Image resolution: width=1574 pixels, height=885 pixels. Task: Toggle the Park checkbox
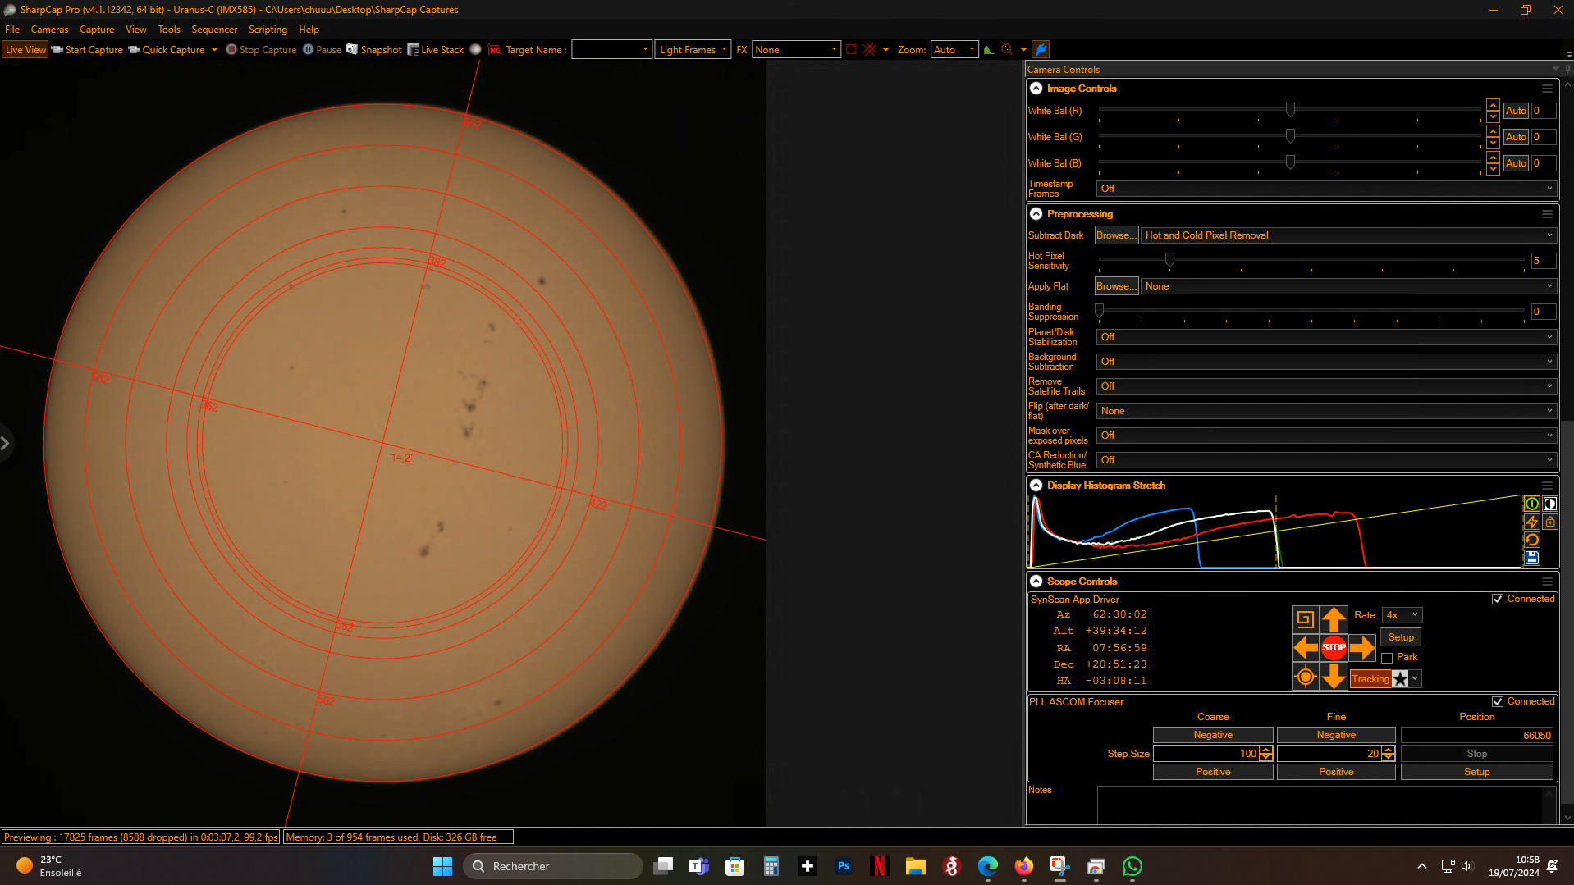pos(1387,658)
